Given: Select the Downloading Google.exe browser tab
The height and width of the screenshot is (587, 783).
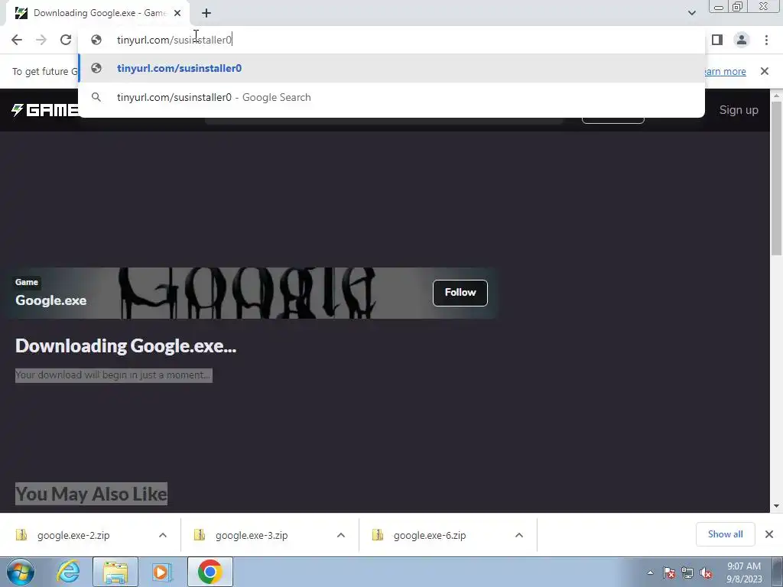Looking at the screenshot, I should click(x=98, y=13).
